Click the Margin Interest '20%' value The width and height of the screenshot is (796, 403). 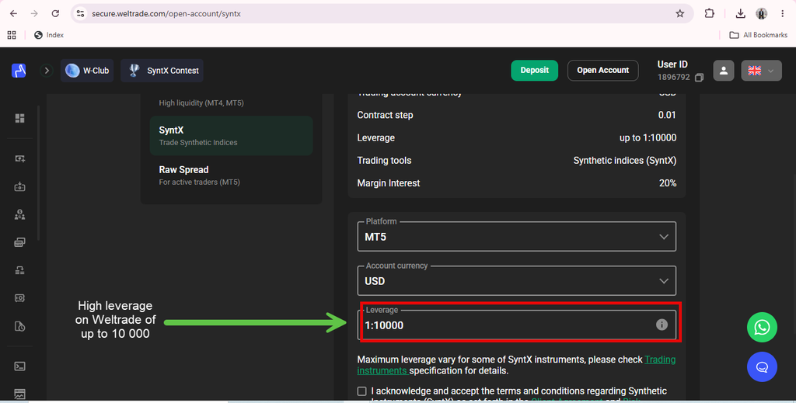click(668, 183)
